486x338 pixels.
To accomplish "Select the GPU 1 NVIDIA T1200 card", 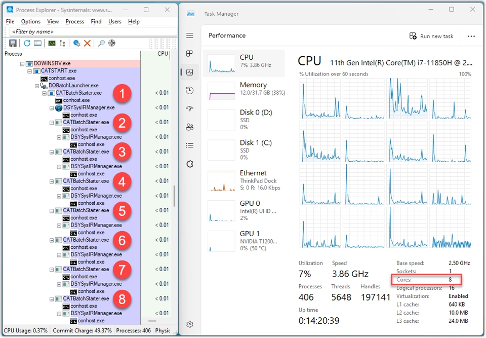I will point(244,241).
